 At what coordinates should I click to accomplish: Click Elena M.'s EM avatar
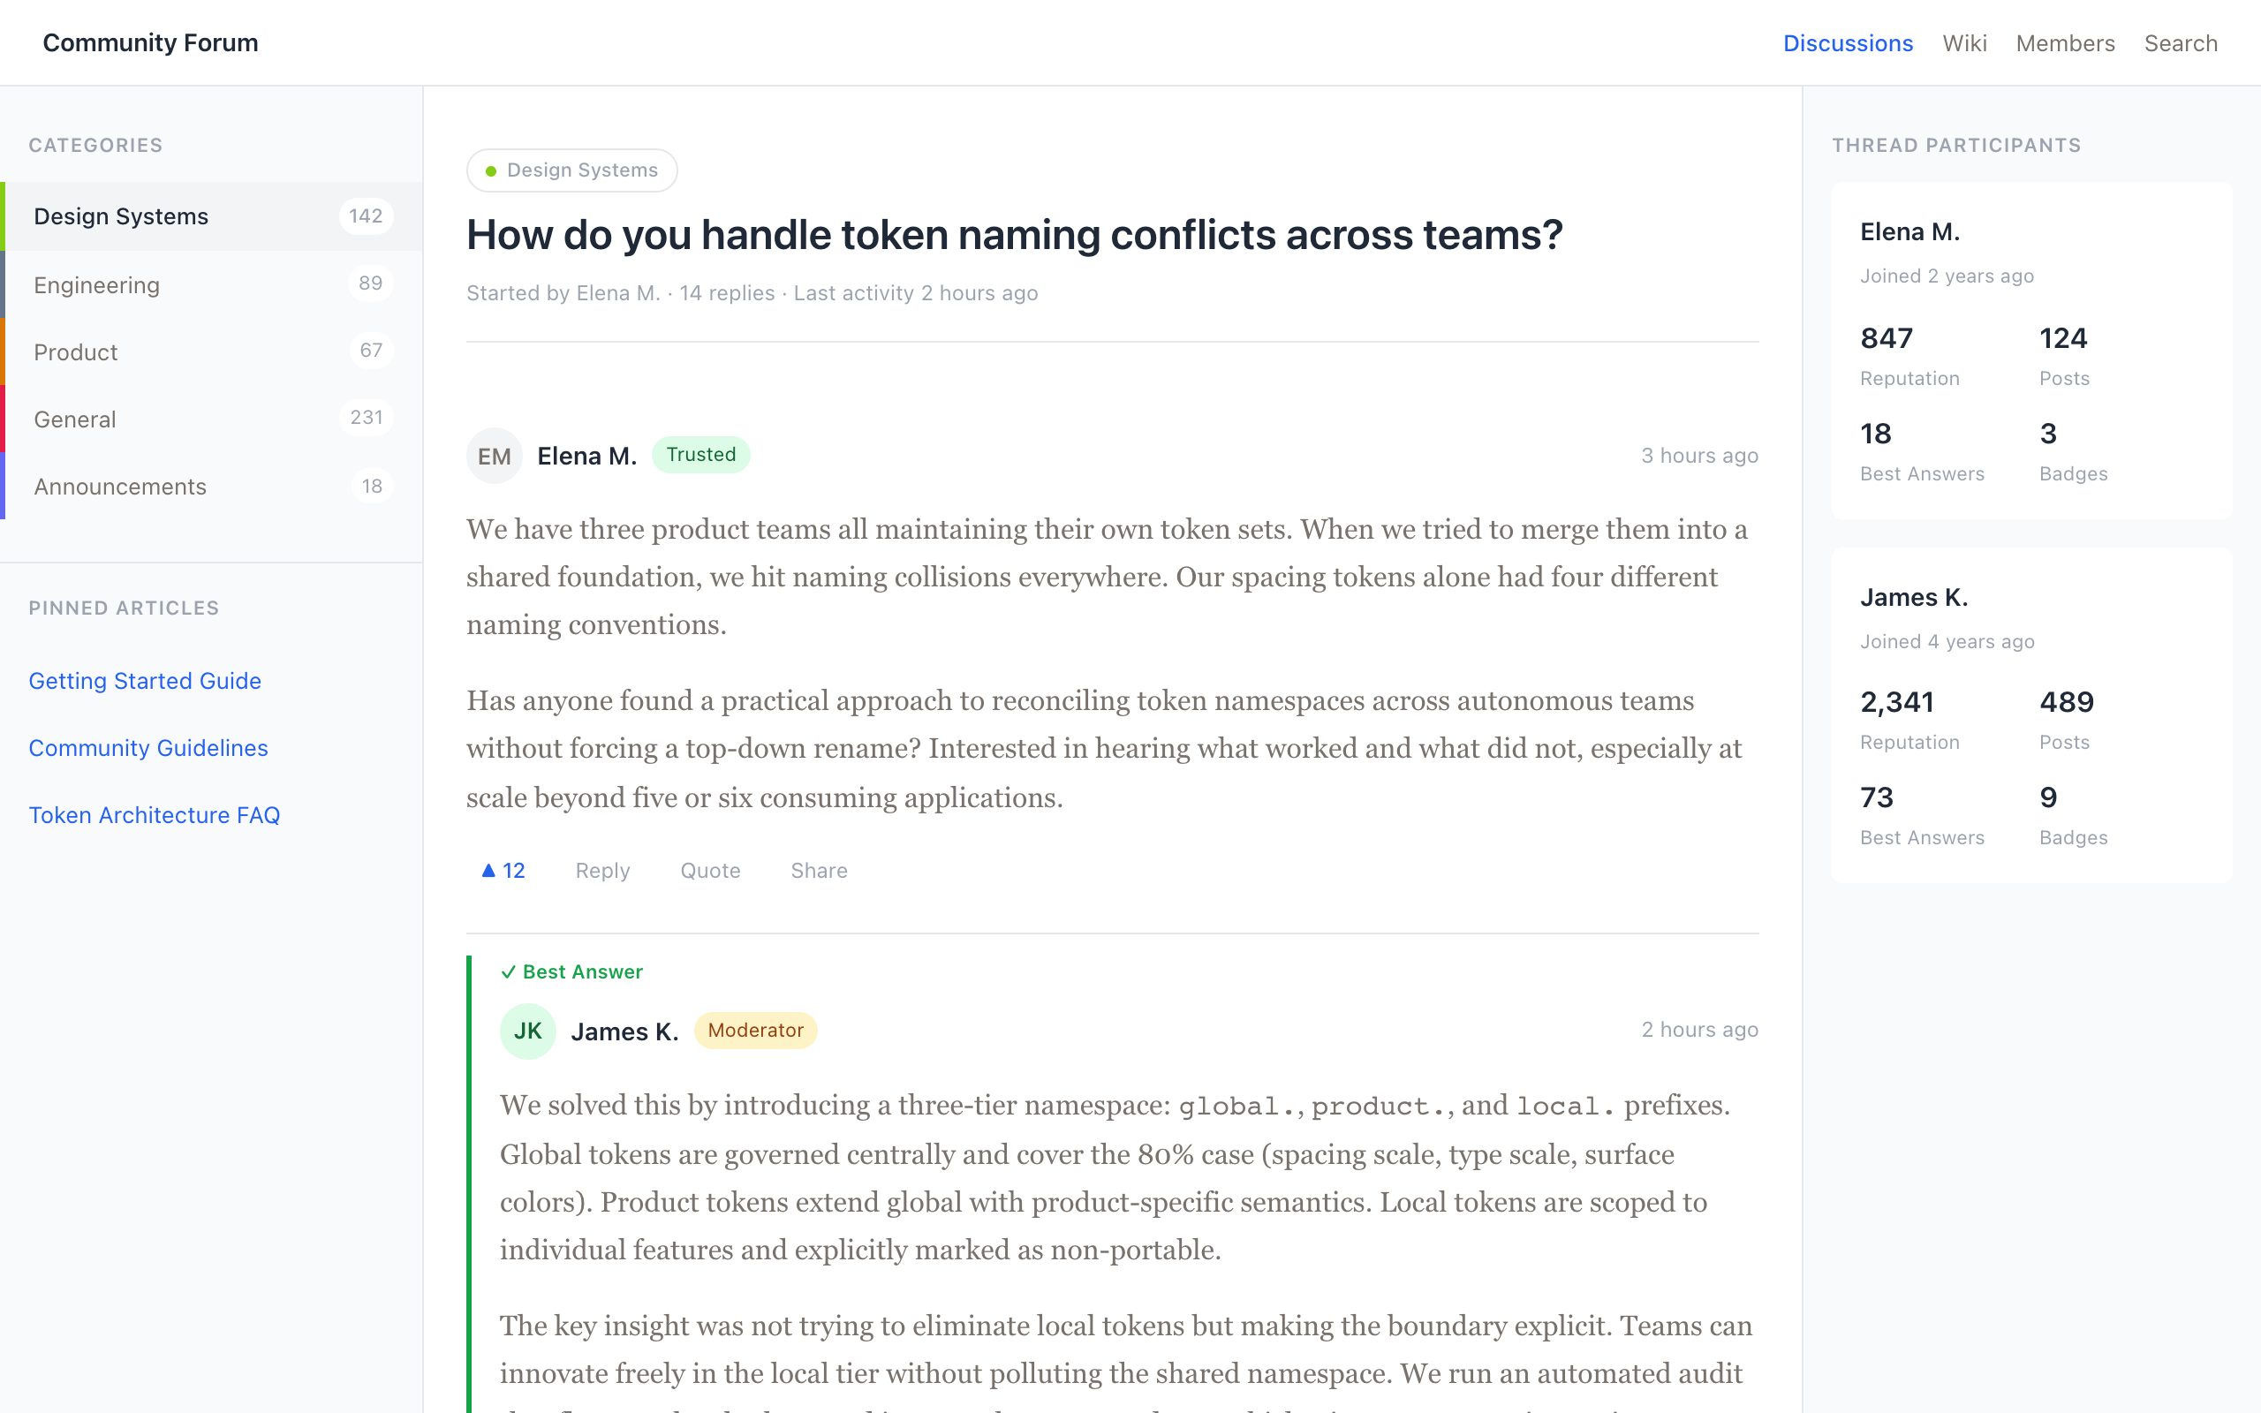(x=494, y=456)
